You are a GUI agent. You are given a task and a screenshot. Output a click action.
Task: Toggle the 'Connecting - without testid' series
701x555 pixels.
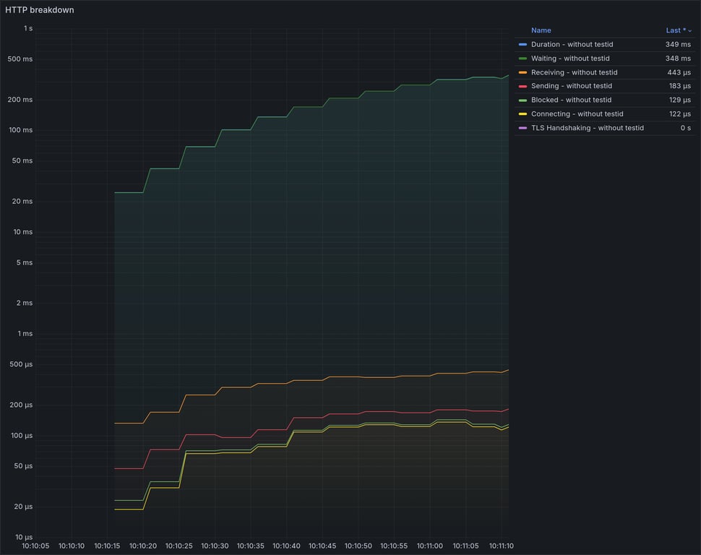(x=577, y=113)
